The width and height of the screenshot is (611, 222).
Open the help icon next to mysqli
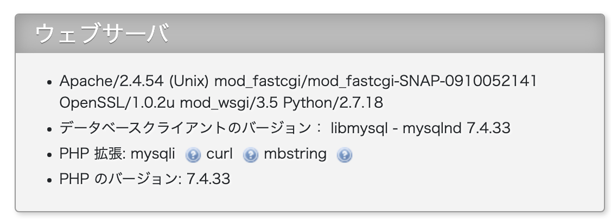(x=193, y=156)
